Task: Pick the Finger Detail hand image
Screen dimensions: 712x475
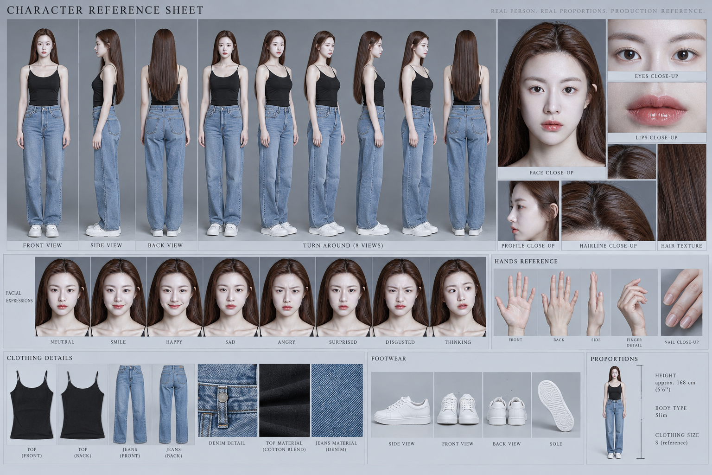Action: 635,302
